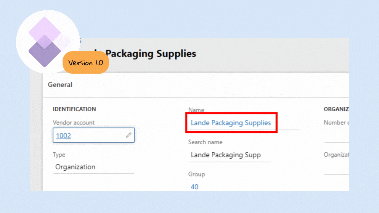Click the Number field under ORGANIZ heading
Image resolution: width=379 pixels, height=213 pixels.
[336, 136]
